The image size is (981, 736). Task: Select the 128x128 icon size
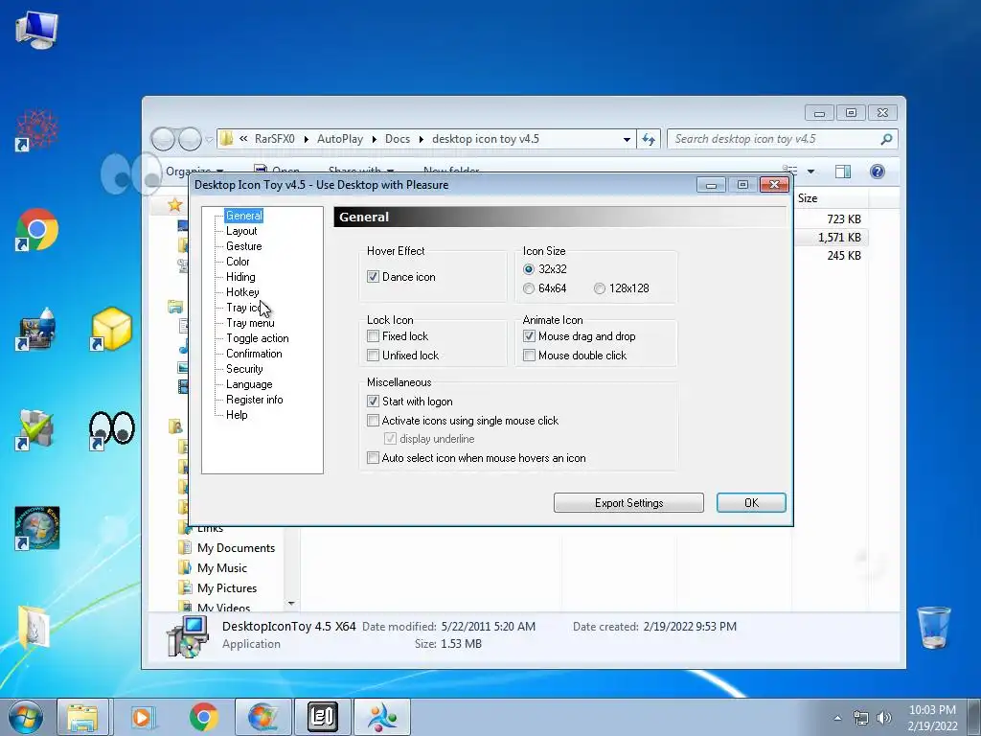(600, 288)
